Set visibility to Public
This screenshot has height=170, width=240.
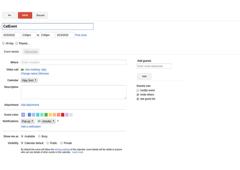point(48,143)
